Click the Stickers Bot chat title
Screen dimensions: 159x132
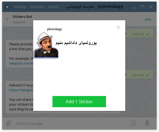(22, 17)
